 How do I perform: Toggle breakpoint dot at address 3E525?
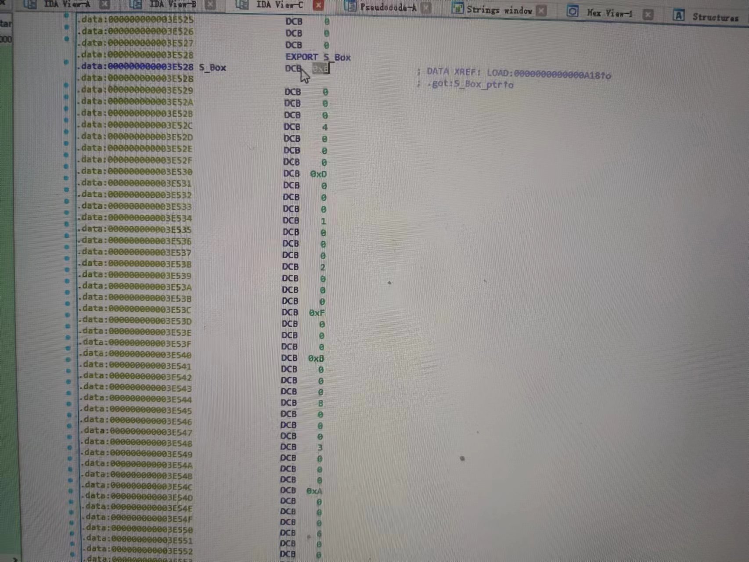click(66, 15)
